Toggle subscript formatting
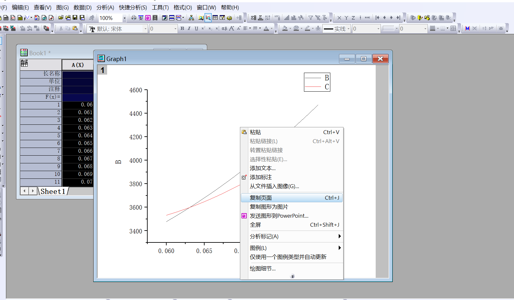This screenshot has height=300, width=514. tap(210, 28)
